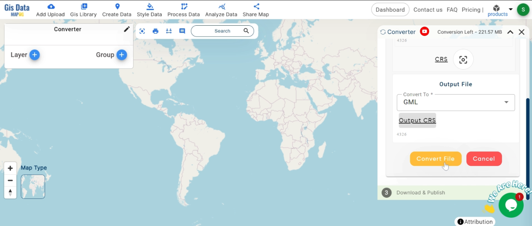Open the Analyze Data menu

[221, 10]
